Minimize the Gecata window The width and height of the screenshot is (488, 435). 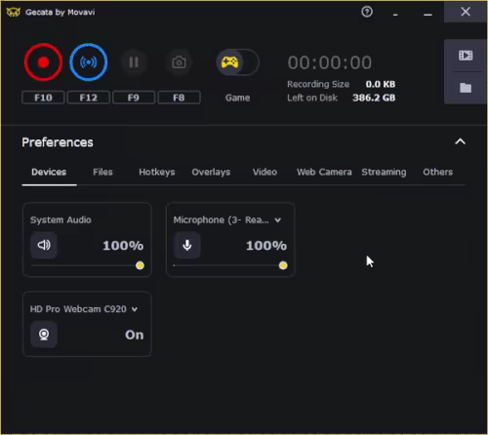[x=427, y=15]
